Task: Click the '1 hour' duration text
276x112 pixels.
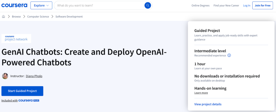Action: 200,64
